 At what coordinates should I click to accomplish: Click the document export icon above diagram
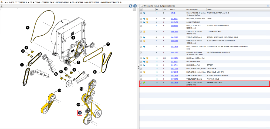coord(1,6)
